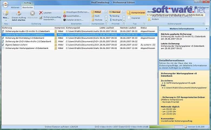Select row Sicherung der Wartungsplaner v5 Datenbank
Image resolution: width=211 pixels, height=130 pixels.
click(x=79, y=48)
